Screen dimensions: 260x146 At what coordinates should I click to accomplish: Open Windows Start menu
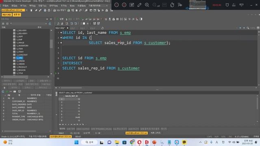(76, 142)
